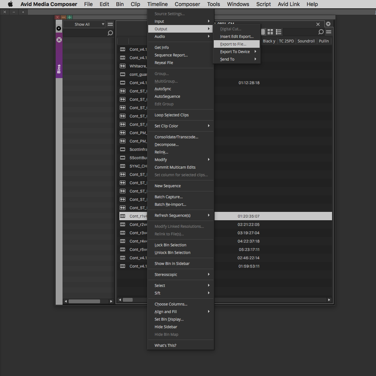
Task: Expand the Align and Fill submenu
Action: [181, 312]
